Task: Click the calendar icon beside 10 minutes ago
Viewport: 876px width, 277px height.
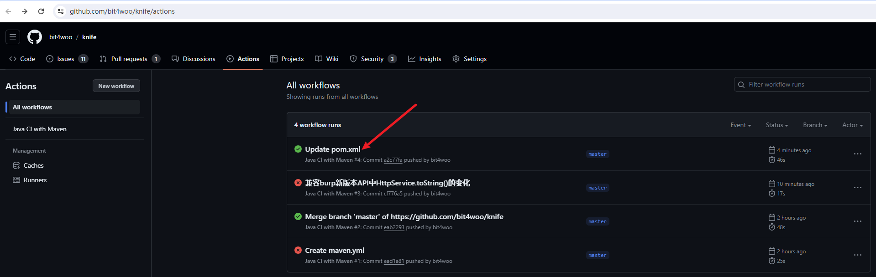Action: point(772,184)
